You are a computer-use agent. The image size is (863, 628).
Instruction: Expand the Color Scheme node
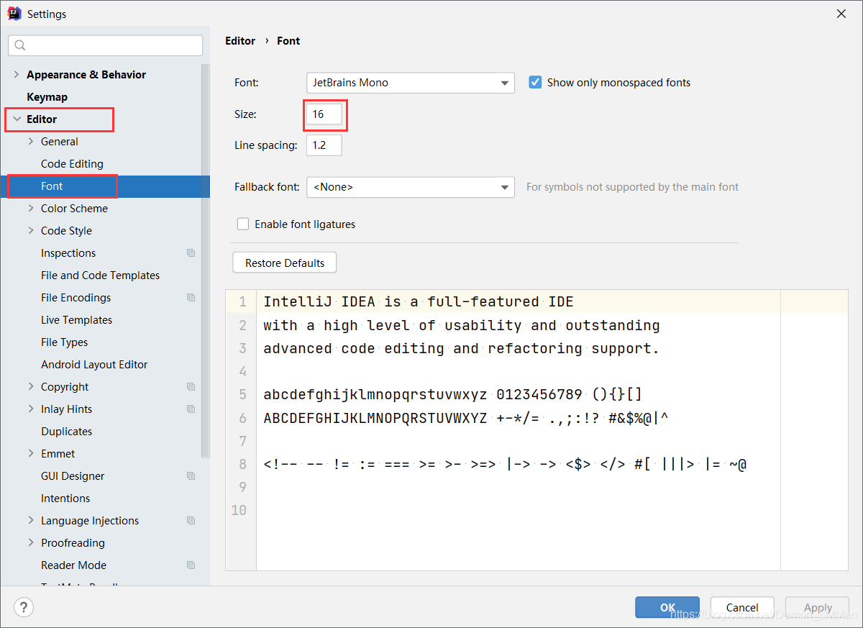point(31,209)
